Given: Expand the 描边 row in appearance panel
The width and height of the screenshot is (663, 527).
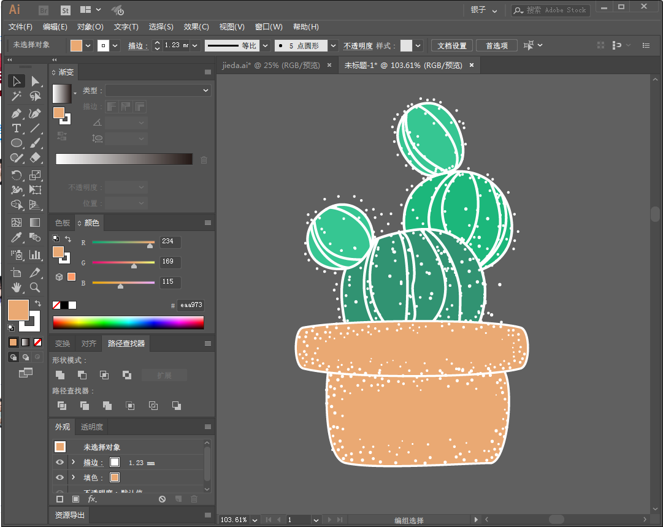Looking at the screenshot, I should point(74,463).
